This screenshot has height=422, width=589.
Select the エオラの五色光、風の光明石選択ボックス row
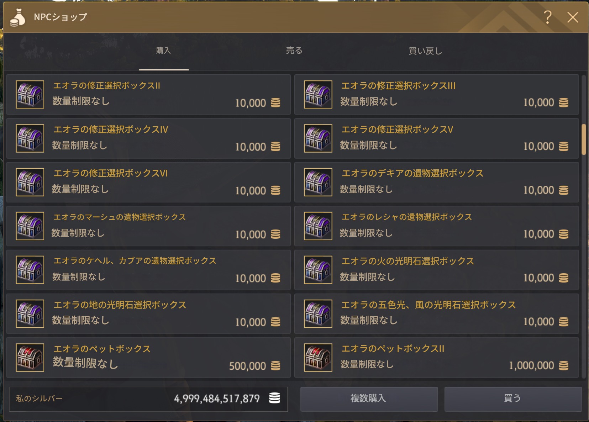(x=437, y=314)
